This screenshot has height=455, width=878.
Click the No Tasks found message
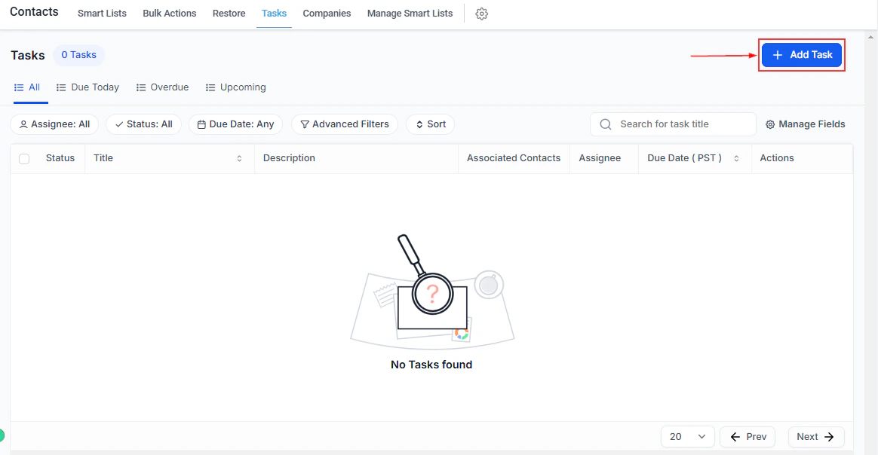tap(431, 365)
